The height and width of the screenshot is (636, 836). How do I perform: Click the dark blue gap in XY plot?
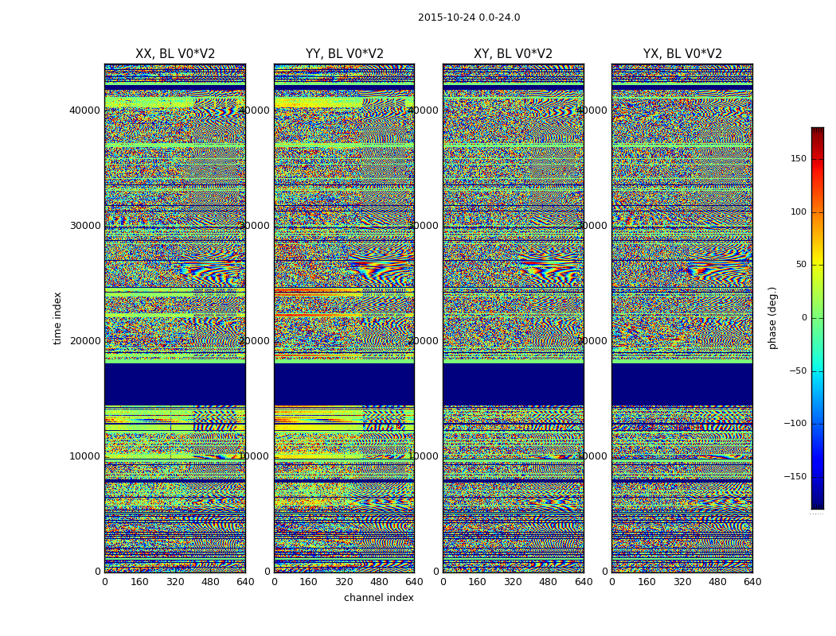click(x=514, y=384)
